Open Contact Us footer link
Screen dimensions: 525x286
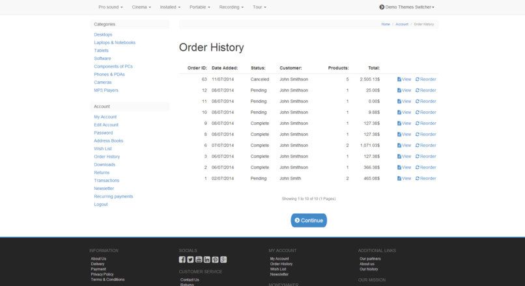click(x=190, y=280)
